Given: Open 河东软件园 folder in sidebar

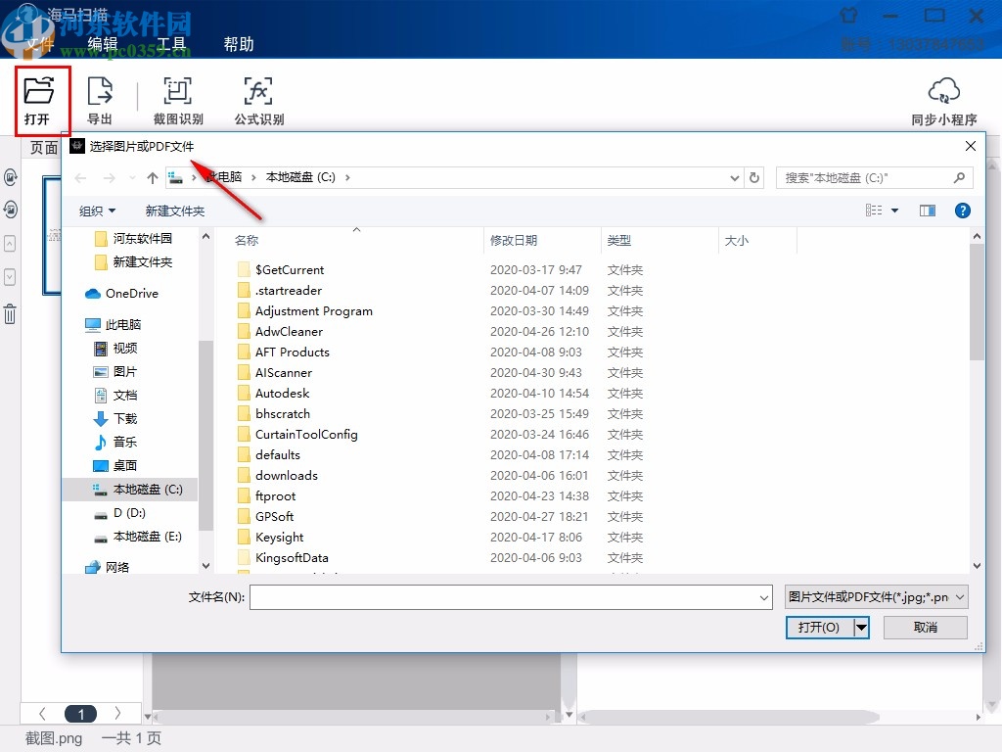Looking at the screenshot, I should pos(133,239).
